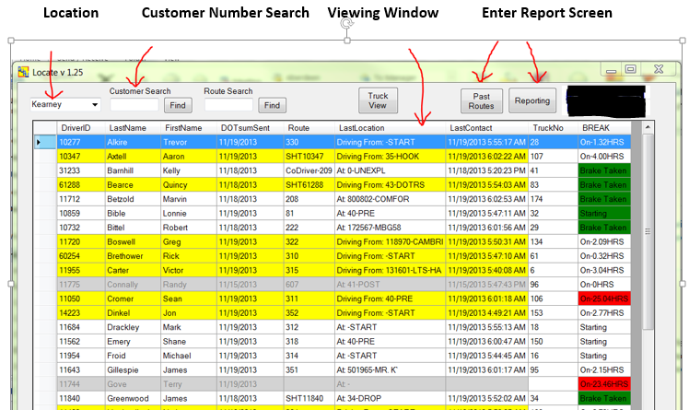The image size is (689, 410).
Task: Sort by the Route column header
Action: [309, 128]
